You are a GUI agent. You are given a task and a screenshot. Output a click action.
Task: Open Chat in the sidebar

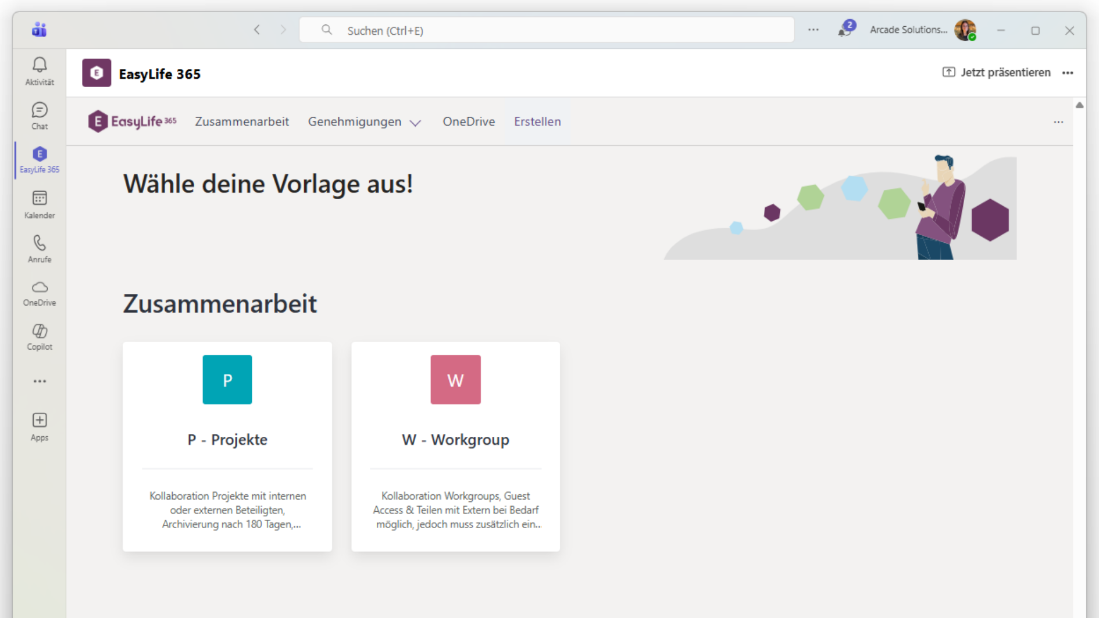tap(40, 115)
